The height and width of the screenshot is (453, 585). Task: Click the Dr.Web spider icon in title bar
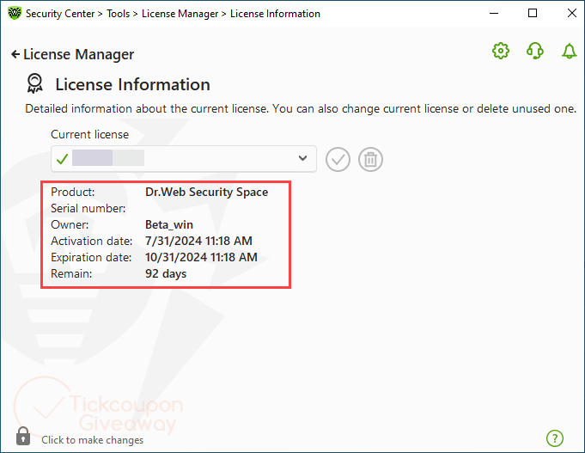pos(15,14)
